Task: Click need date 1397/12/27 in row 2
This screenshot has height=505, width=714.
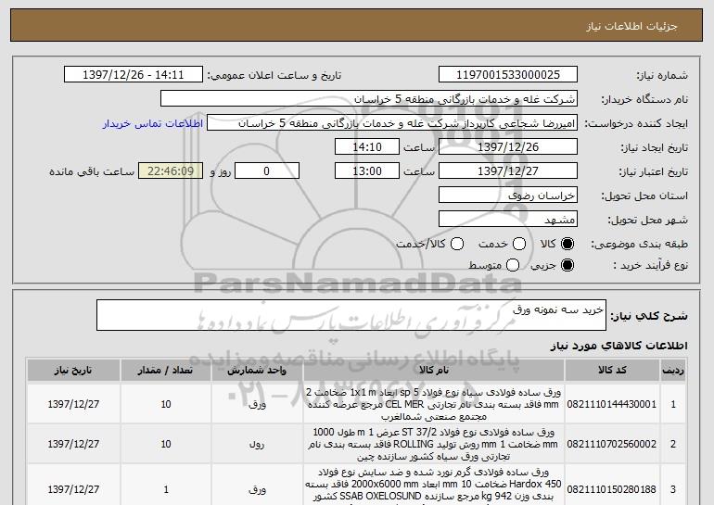Action: click(73, 444)
